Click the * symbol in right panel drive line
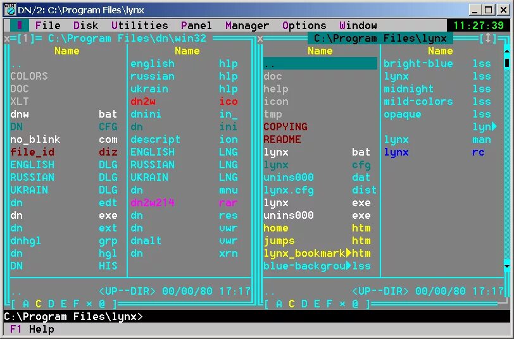514x339 pixels. (342, 304)
